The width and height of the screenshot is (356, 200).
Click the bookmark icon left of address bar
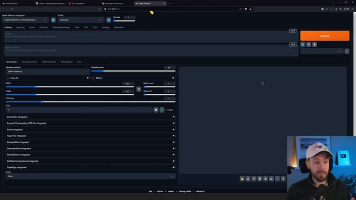[x=100, y=9]
